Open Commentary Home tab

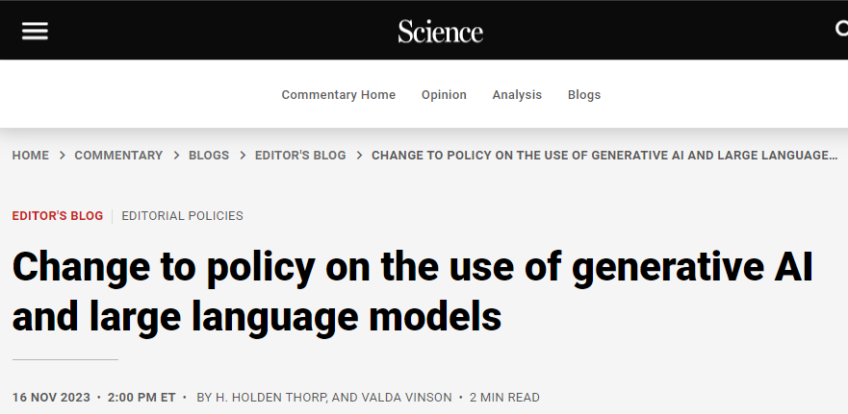[339, 94]
